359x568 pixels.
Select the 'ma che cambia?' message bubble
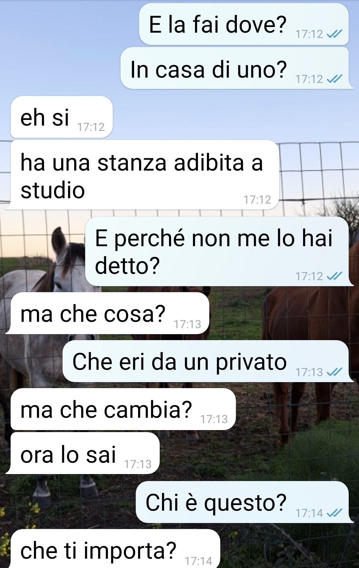(x=123, y=409)
